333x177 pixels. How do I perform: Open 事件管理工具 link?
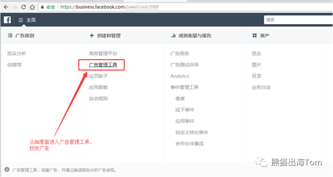(185, 87)
